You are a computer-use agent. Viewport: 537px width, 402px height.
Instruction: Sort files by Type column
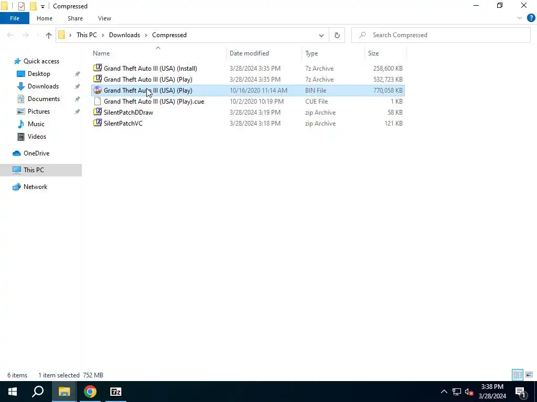tap(312, 53)
